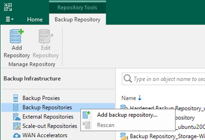
Task: Click the object name search field
Action: pos(163,79)
